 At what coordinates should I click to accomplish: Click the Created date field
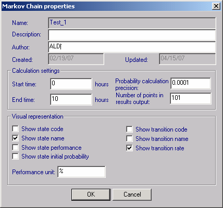(x=76, y=59)
